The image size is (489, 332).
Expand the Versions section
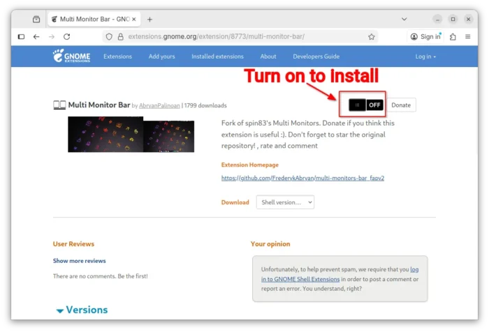(82, 310)
